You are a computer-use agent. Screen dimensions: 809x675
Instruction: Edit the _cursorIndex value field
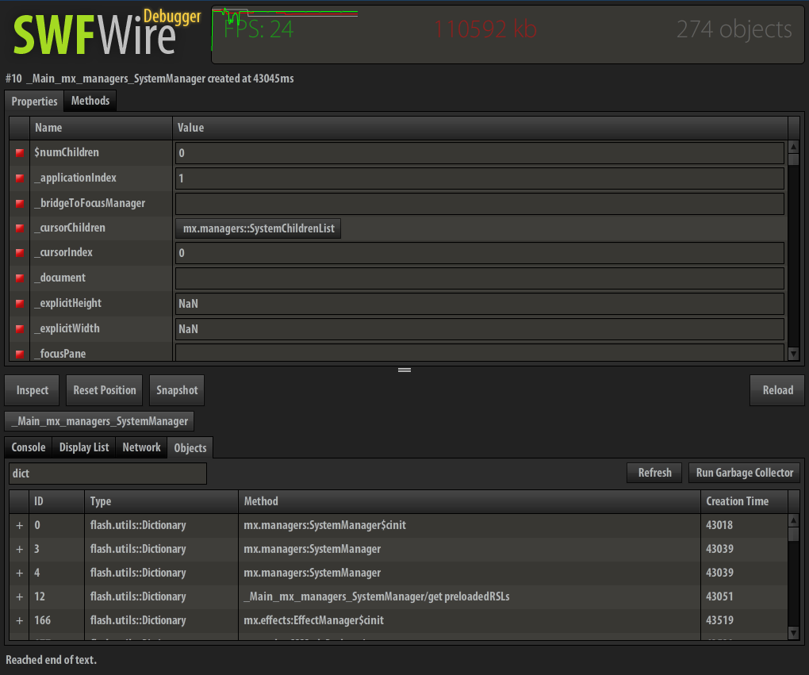[480, 253]
